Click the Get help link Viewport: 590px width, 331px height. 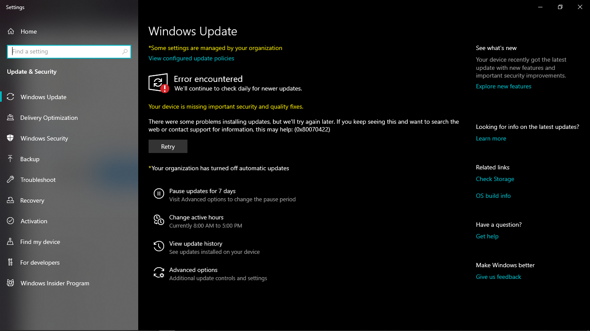point(487,236)
